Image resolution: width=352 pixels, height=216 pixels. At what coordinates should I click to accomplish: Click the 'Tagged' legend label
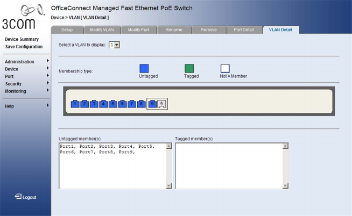[191, 76]
